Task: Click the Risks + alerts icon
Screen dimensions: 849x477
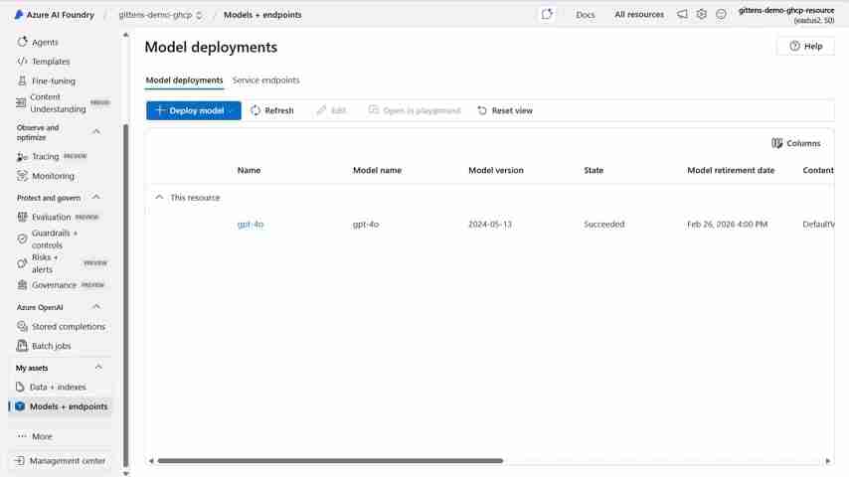Action: tap(22, 263)
